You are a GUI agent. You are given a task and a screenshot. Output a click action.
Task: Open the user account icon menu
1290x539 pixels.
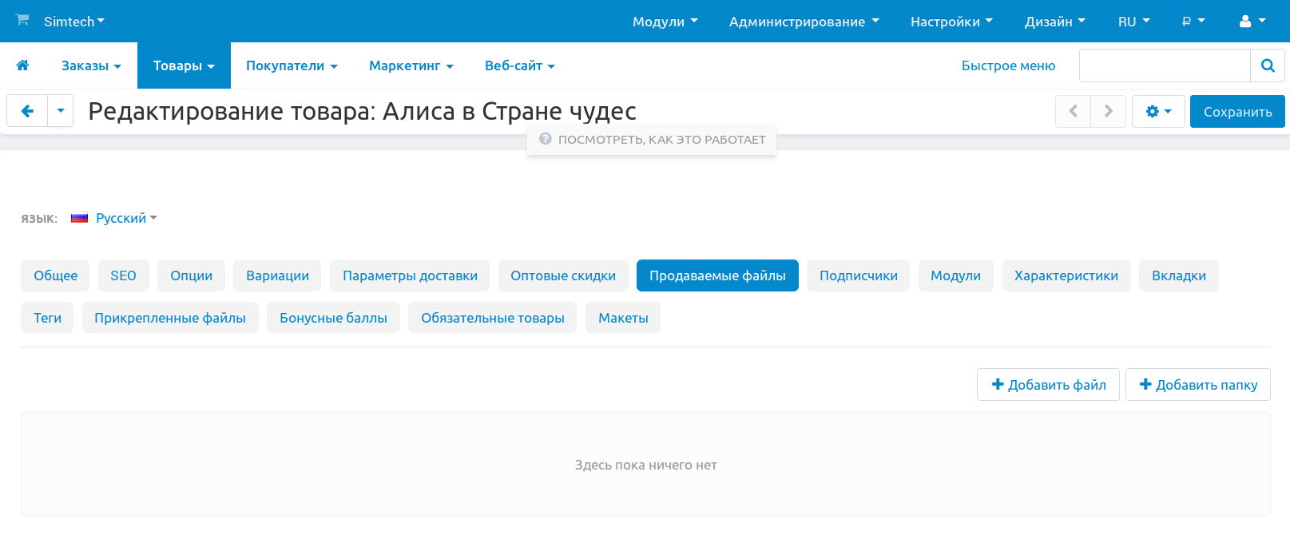pos(1251,22)
